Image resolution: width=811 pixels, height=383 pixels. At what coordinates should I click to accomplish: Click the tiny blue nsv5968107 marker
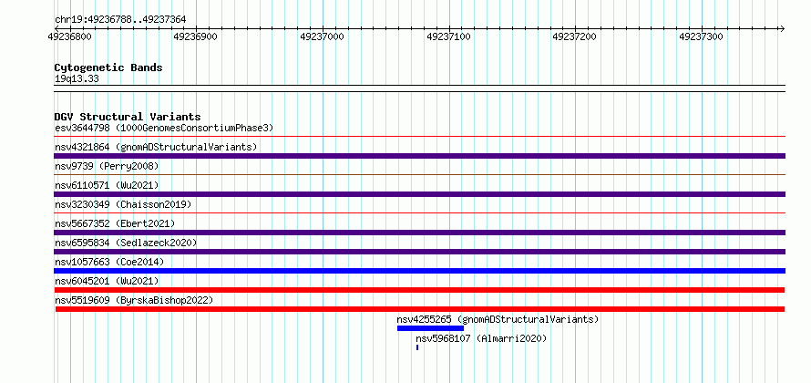tap(417, 347)
